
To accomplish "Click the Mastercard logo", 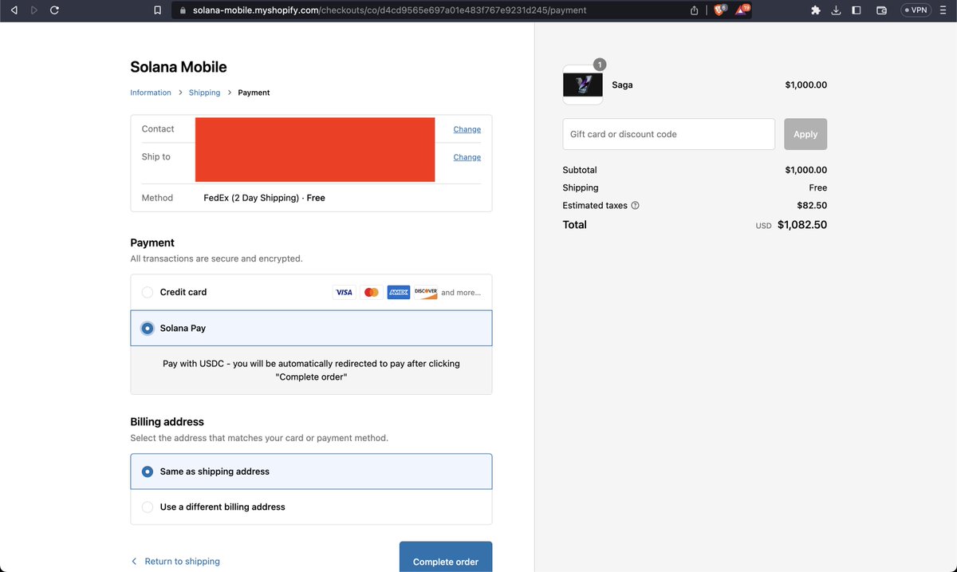I will (x=371, y=292).
